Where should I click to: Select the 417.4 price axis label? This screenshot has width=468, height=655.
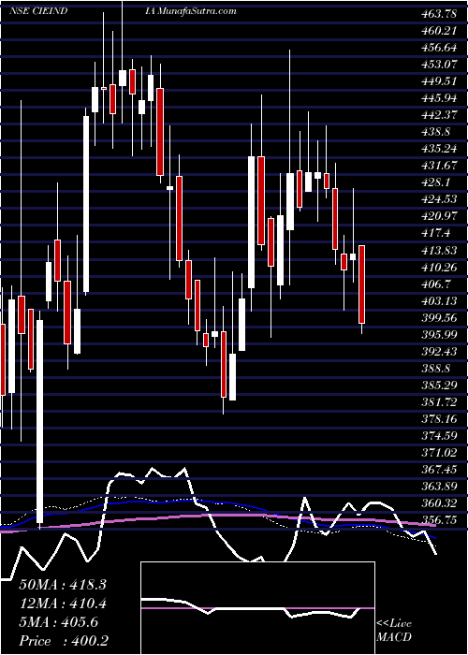[435, 233]
